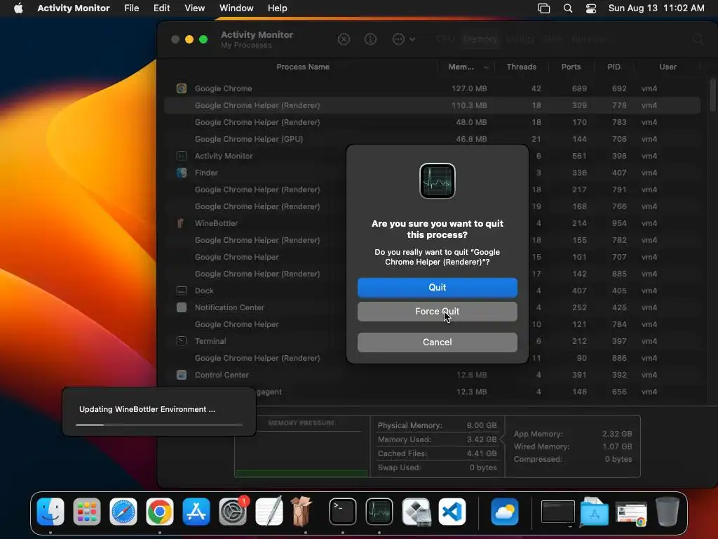Select the Control Center process row
This screenshot has height=539, width=718.
[x=432, y=375]
